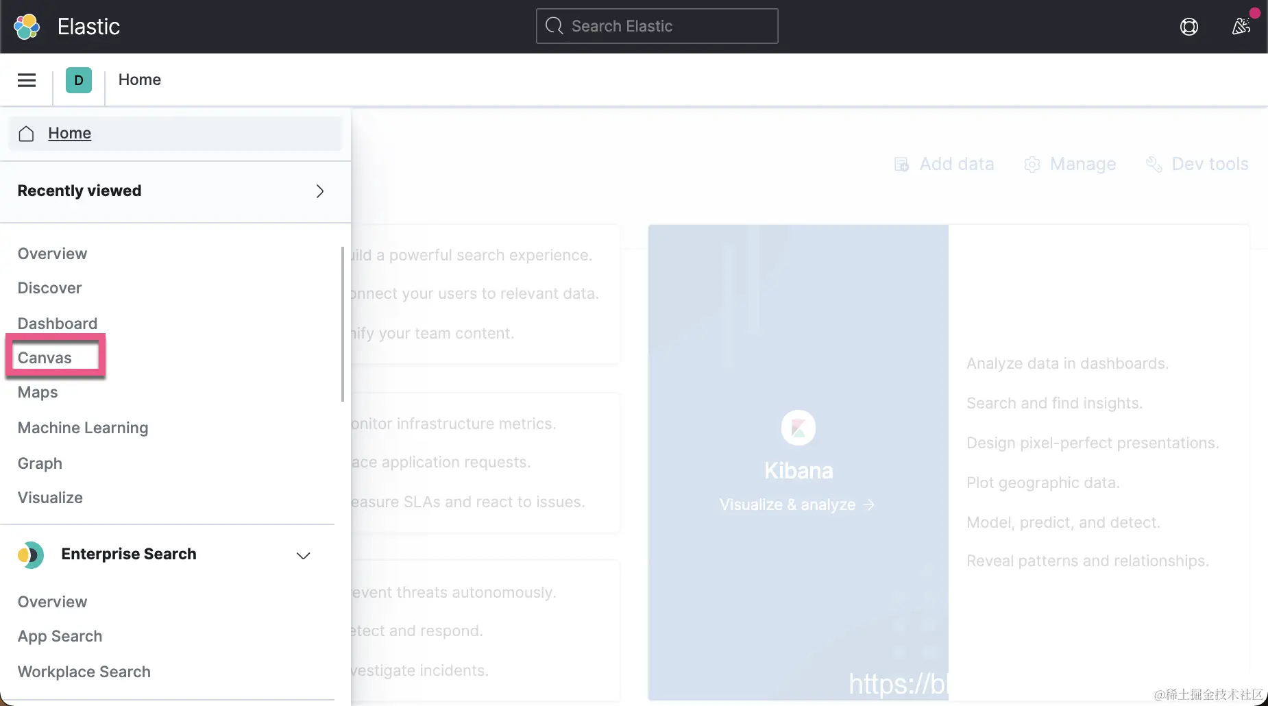Screen dimensions: 1268x706
Task: Click the Elastic brand name
Action: click(x=88, y=27)
